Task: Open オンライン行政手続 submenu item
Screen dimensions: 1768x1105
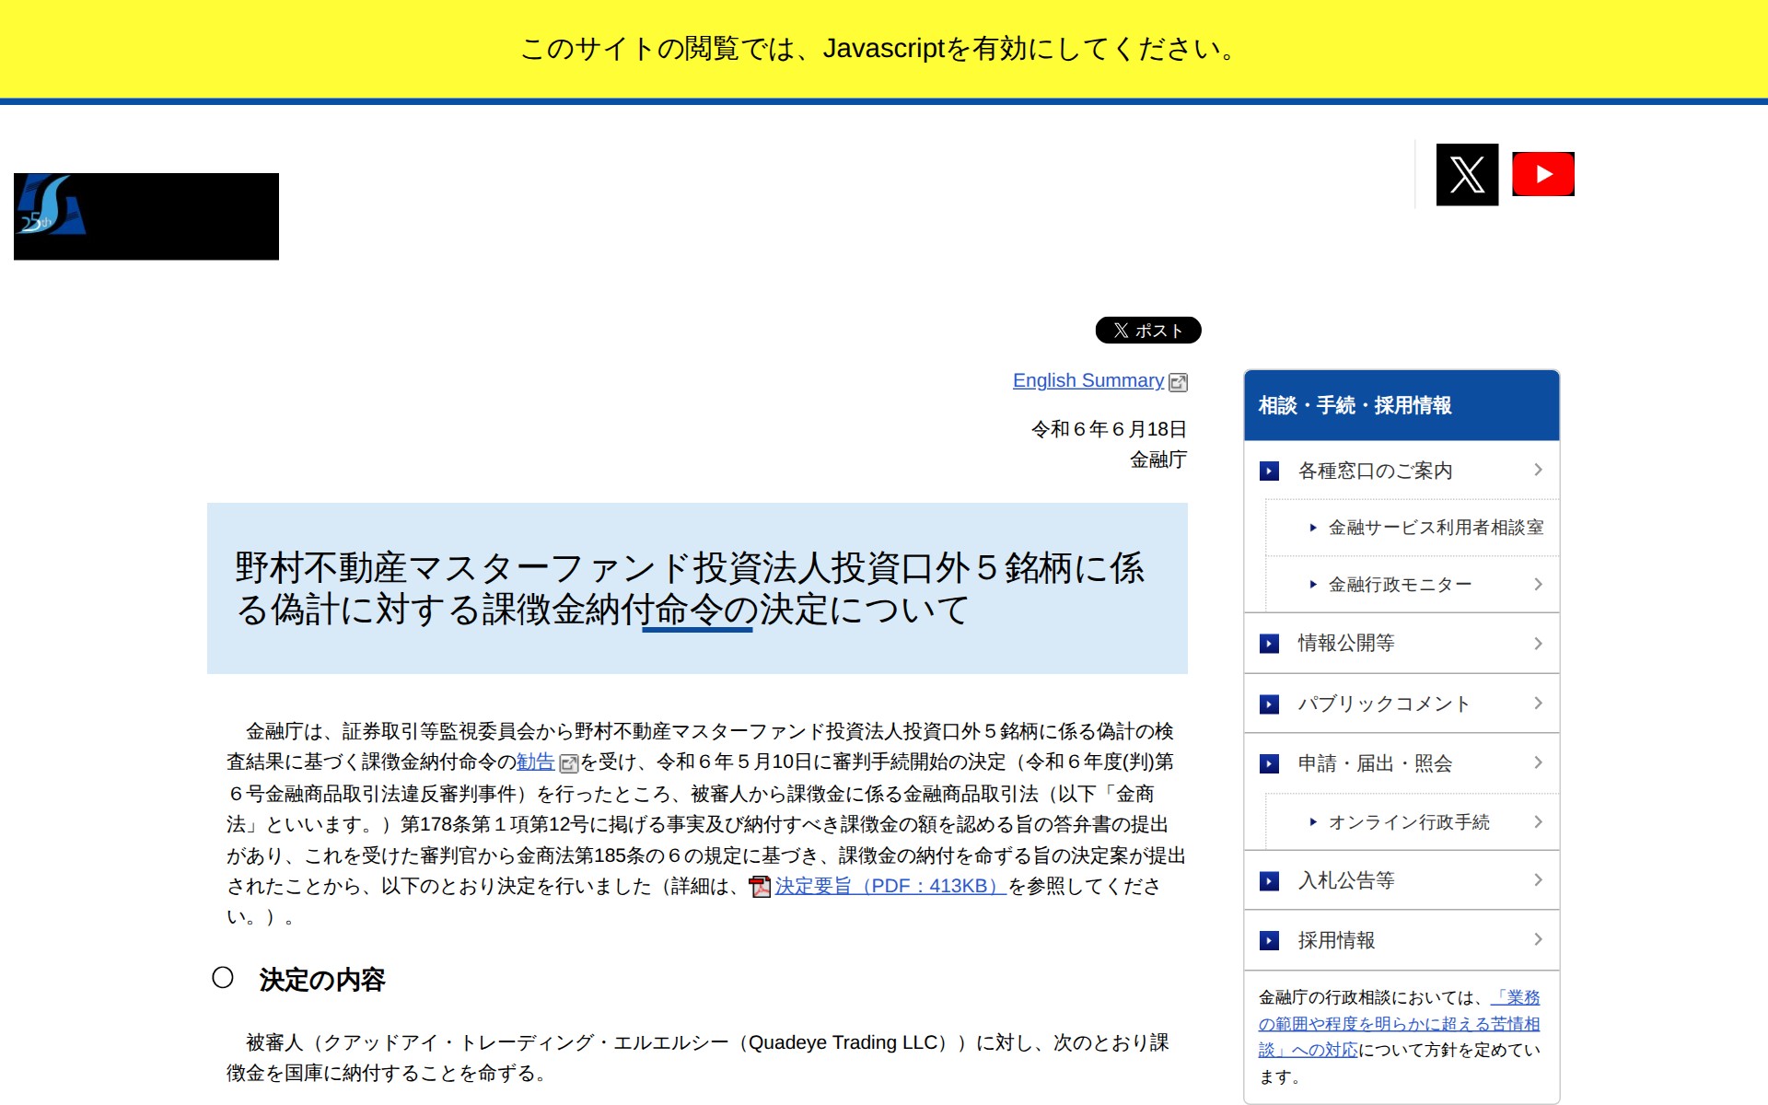Action: pyautogui.click(x=1408, y=822)
